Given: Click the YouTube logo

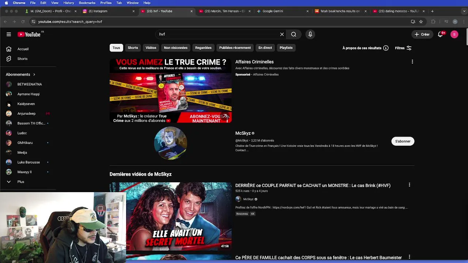Looking at the screenshot, I should pos(29,34).
